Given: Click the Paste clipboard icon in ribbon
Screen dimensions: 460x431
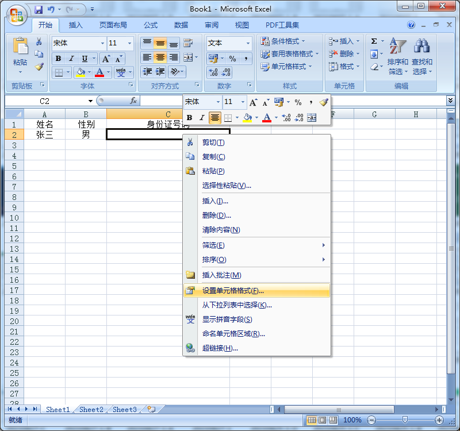Looking at the screenshot, I should tap(20, 46).
